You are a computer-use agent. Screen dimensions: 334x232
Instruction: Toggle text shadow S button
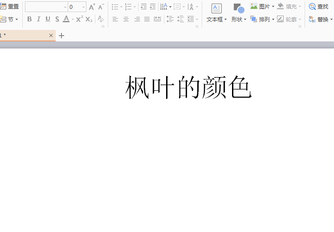pyautogui.click(x=57, y=19)
